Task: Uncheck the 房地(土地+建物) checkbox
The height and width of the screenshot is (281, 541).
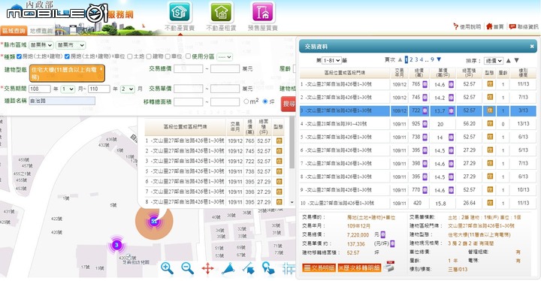Action: click(19, 56)
